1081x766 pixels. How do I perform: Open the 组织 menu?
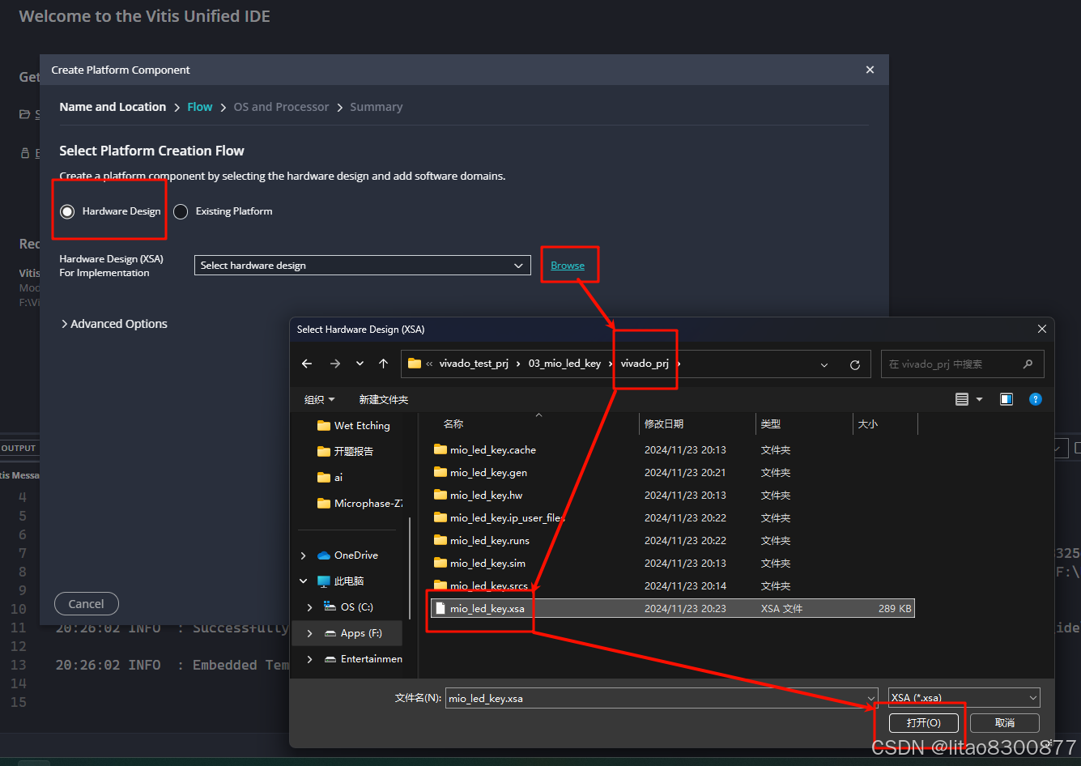click(x=319, y=399)
